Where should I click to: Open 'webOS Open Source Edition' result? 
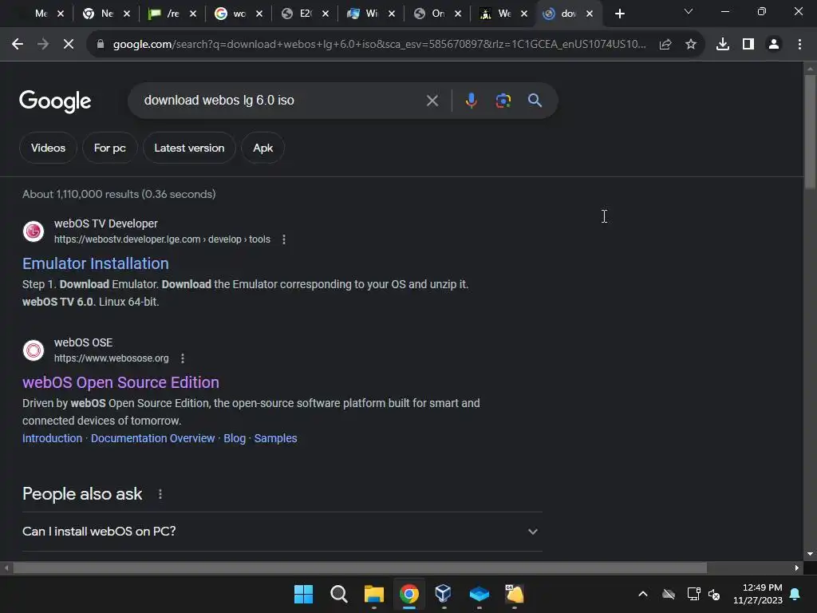tap(120, 382)
